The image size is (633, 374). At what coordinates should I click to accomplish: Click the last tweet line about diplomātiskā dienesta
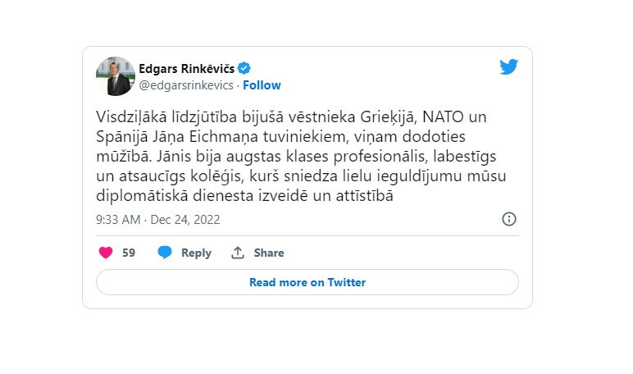[244, 195]
